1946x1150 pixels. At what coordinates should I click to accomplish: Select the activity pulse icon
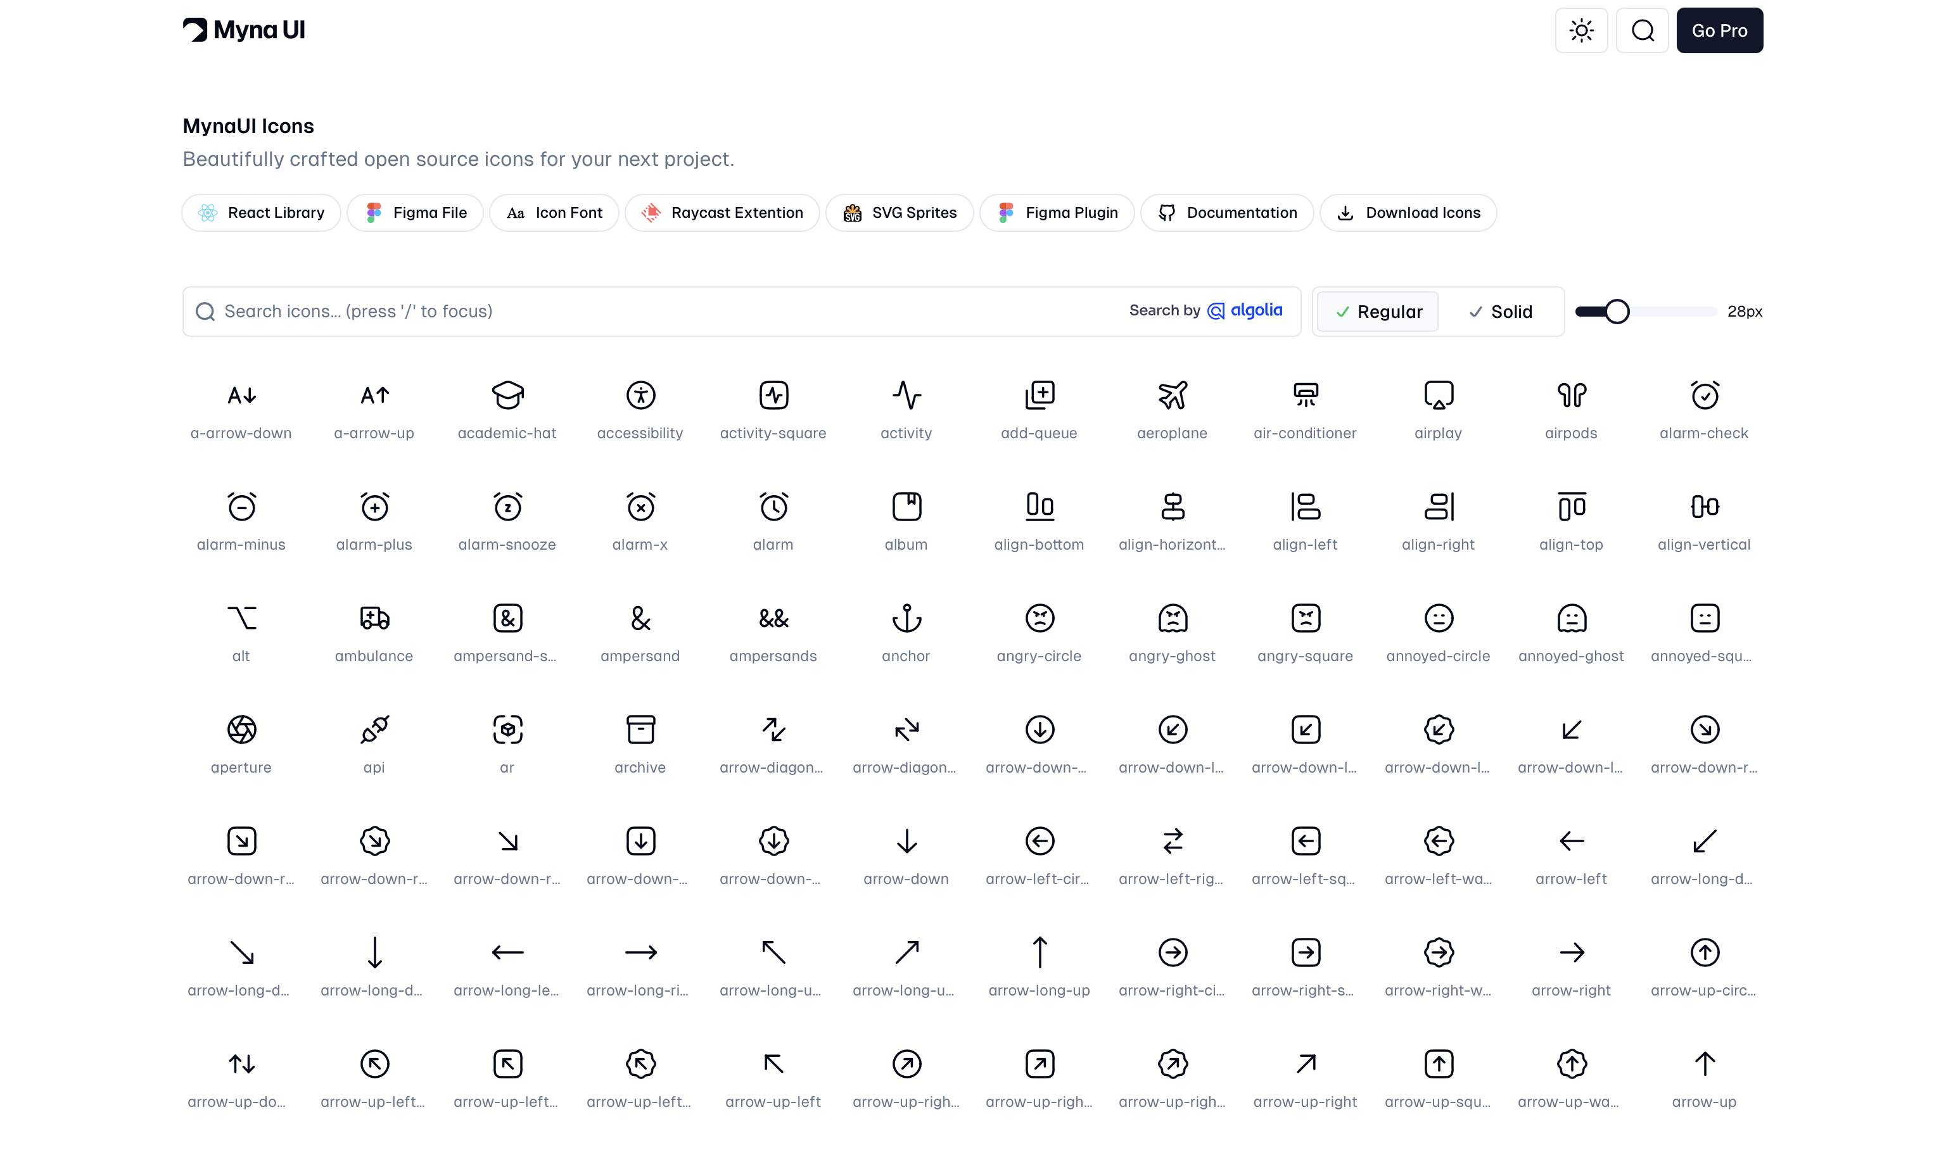[x=906, y=395]
